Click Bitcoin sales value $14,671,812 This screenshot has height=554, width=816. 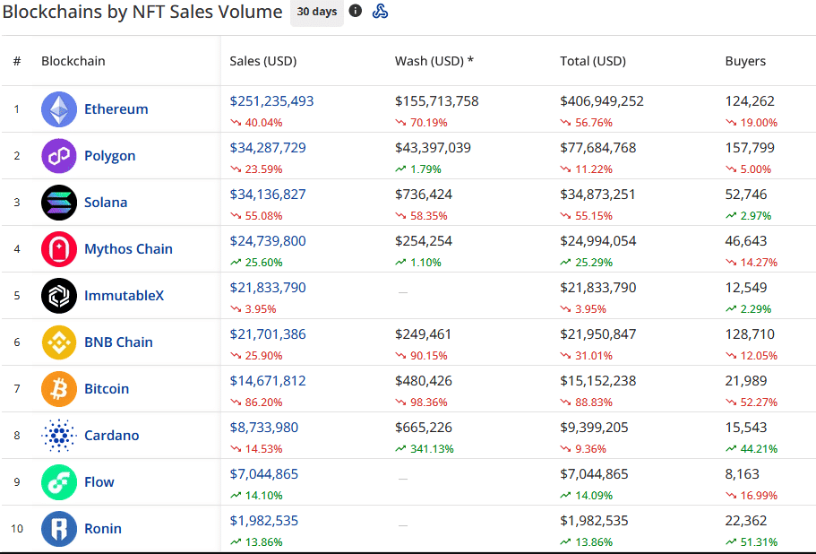click(268, 381)
